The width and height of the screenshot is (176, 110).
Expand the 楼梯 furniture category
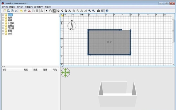point(3,20)
